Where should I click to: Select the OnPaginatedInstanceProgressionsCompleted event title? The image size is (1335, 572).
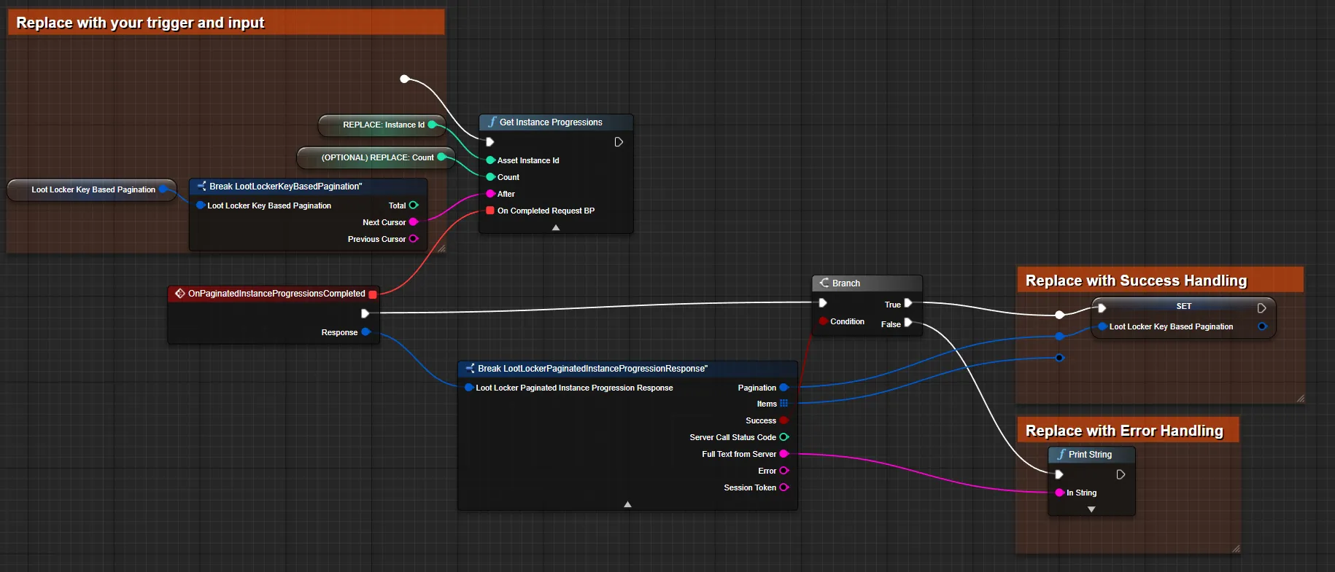(276, 294)
